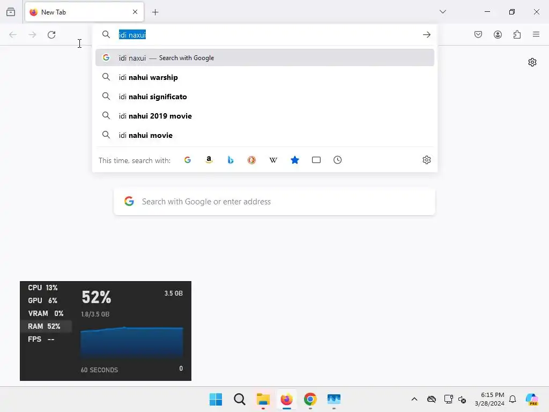The height and width of the screenshot is (412, 549).
Task: Open New Tab personalize gear icon
Action: coord(532,62)
